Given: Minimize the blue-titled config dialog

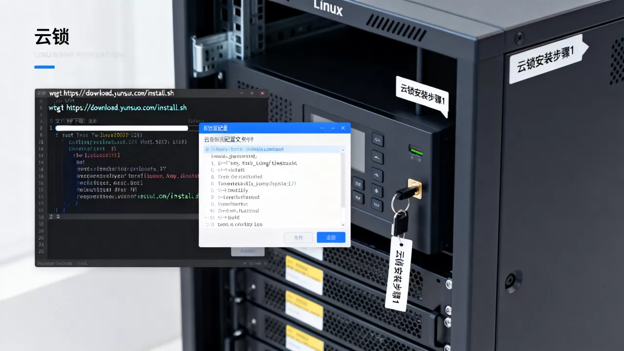Looking at the screenshot, I should point(322,128).
